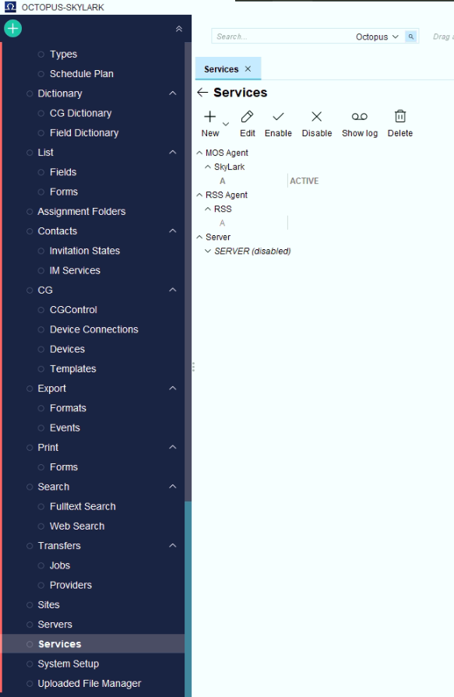The width and height of the screenshot is (454, 697).
Task: Collapse the Dictionary section in the sidebar
Action: (x=173, y=93)
